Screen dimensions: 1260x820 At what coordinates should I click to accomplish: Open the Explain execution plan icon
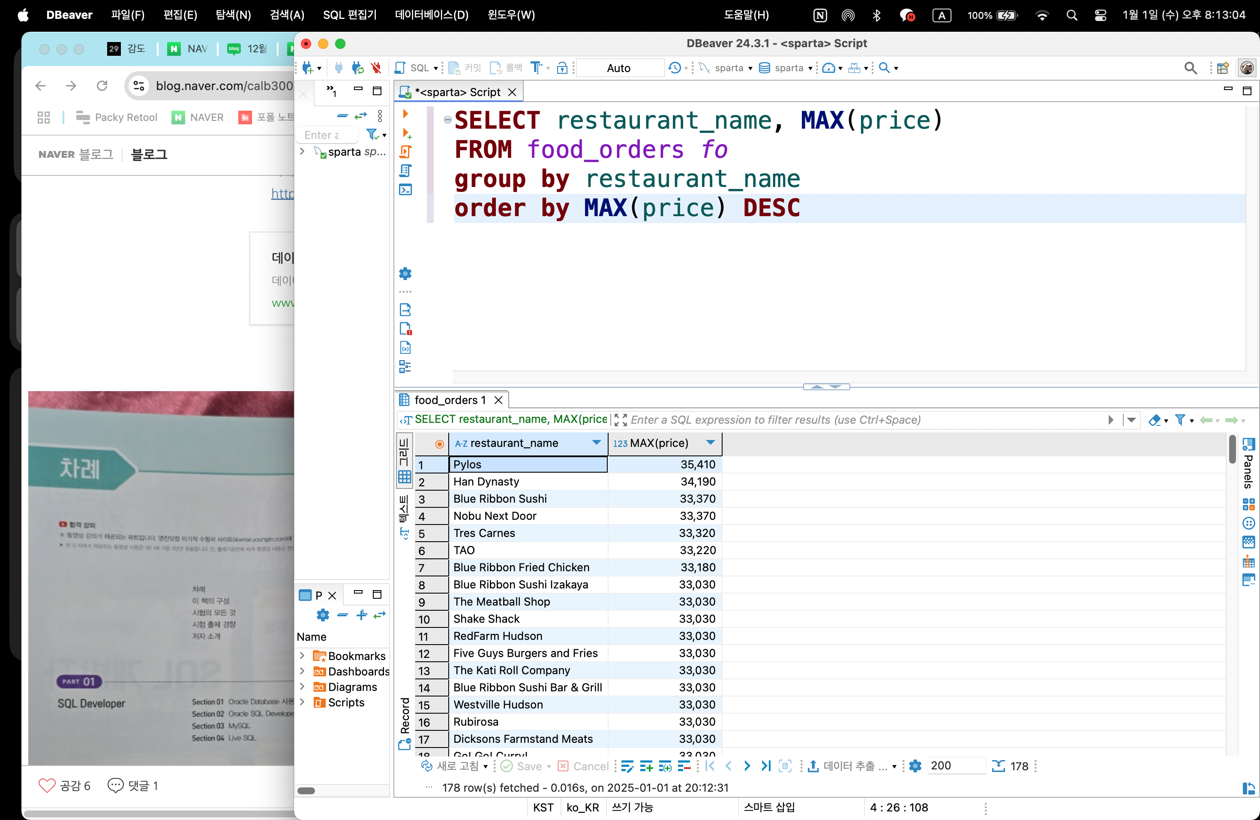pos(405,171)
